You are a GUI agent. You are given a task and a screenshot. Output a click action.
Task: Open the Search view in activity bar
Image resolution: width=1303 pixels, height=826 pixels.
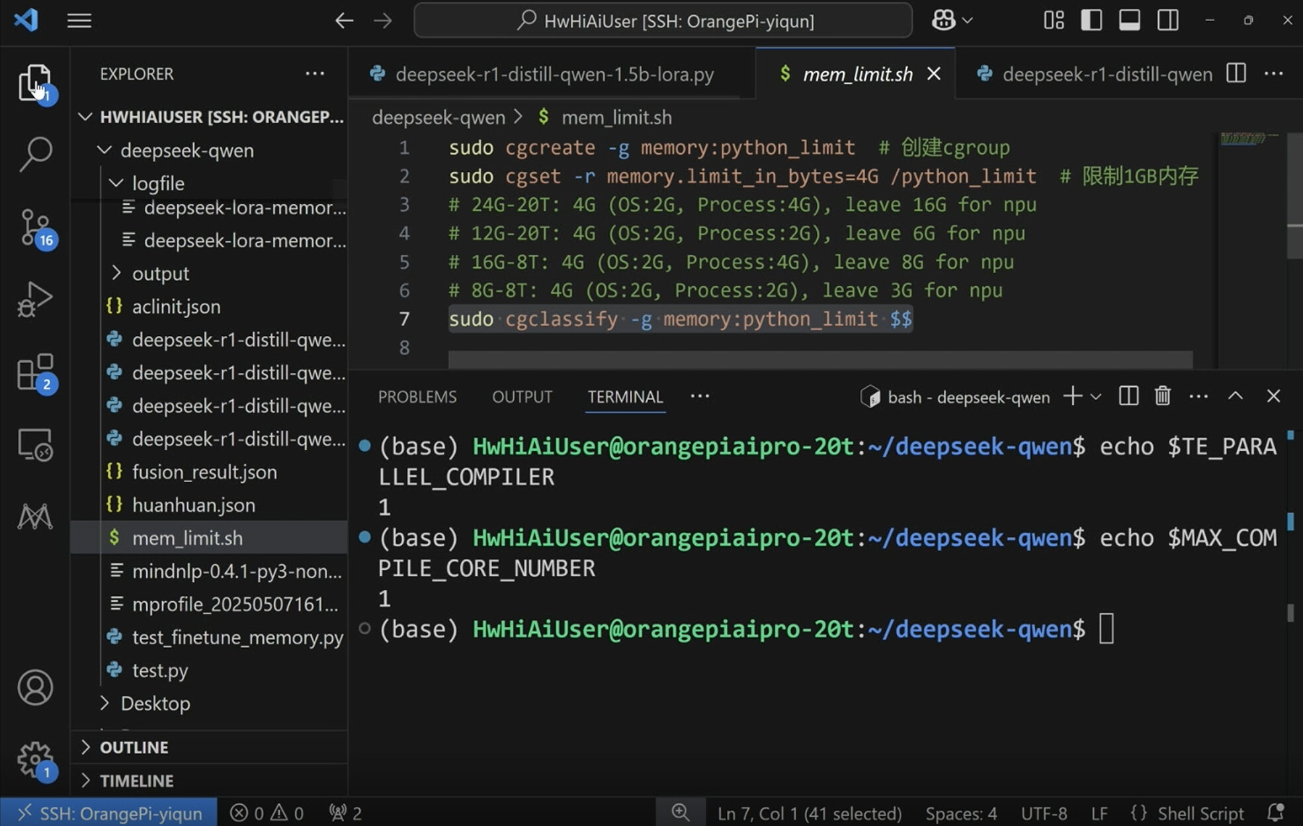pyautogui.click(x=35, y=154)
